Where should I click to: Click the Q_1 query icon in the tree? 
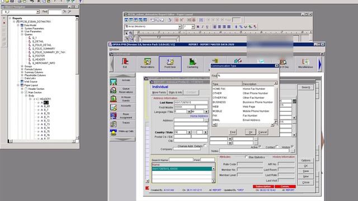click(x=30, y=38)
